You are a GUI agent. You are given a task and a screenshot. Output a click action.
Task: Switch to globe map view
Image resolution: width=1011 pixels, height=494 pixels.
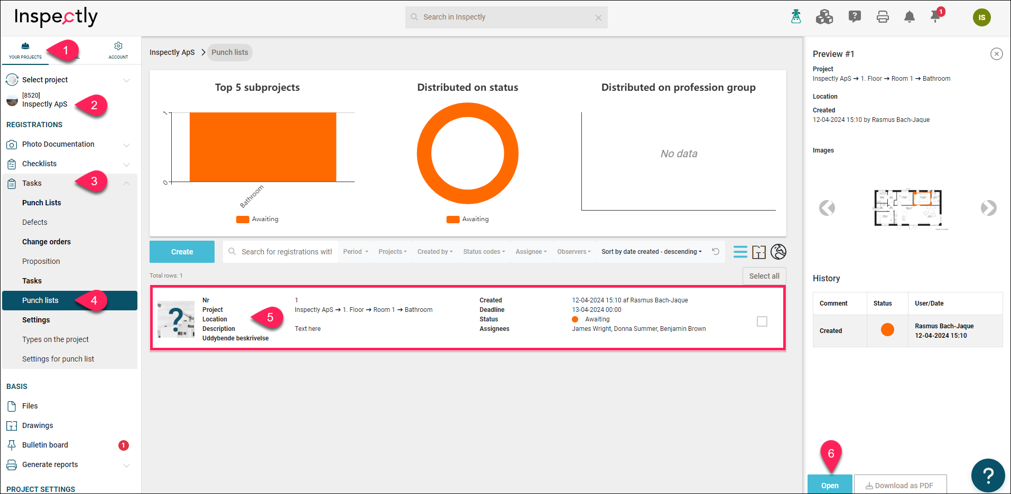pos(778,252)
